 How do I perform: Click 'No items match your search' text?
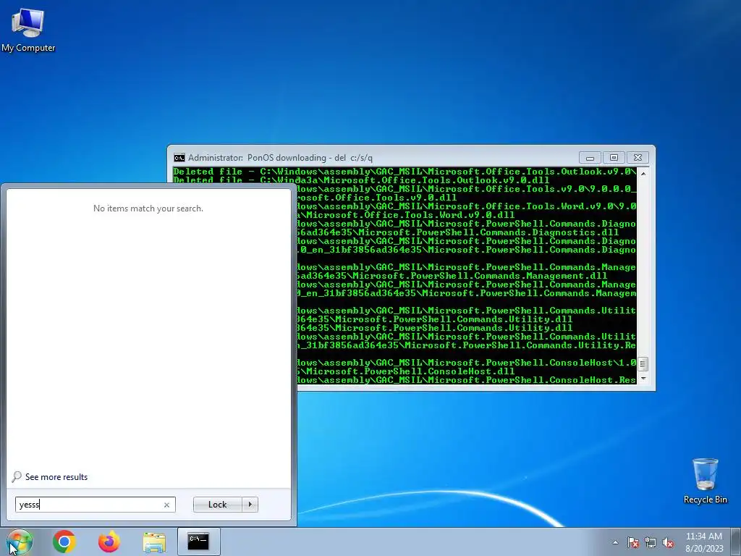148,208
